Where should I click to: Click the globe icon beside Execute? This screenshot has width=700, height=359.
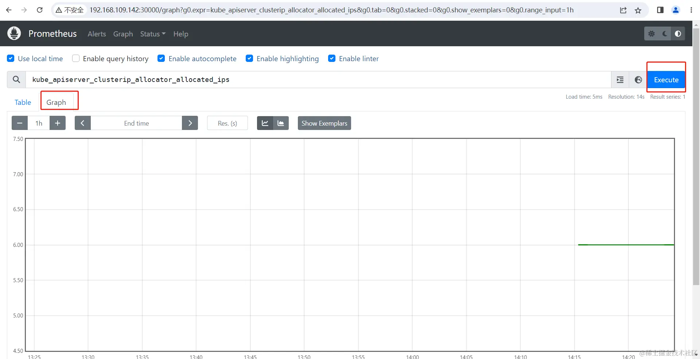point(638,80)
